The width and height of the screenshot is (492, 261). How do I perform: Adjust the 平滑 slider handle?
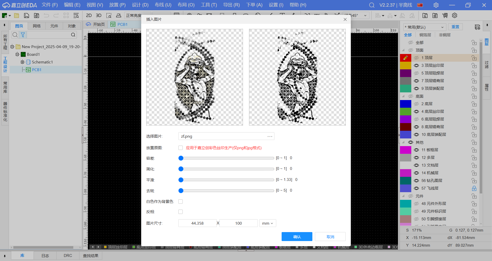(181, 180)
